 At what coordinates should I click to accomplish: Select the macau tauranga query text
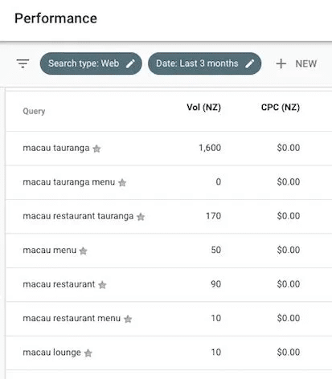pos(56,148)
